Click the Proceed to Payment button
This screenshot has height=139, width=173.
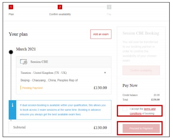[141, 128]
